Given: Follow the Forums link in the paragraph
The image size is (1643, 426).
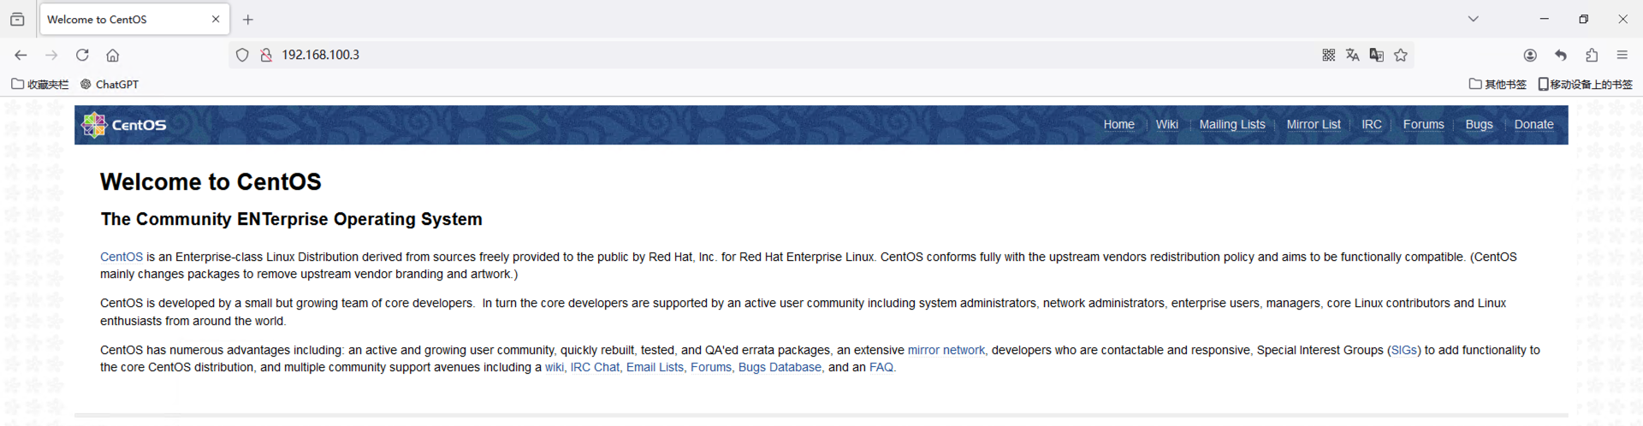Looking at the screenshot, I should pyautogui.click(x=711, y=368).
